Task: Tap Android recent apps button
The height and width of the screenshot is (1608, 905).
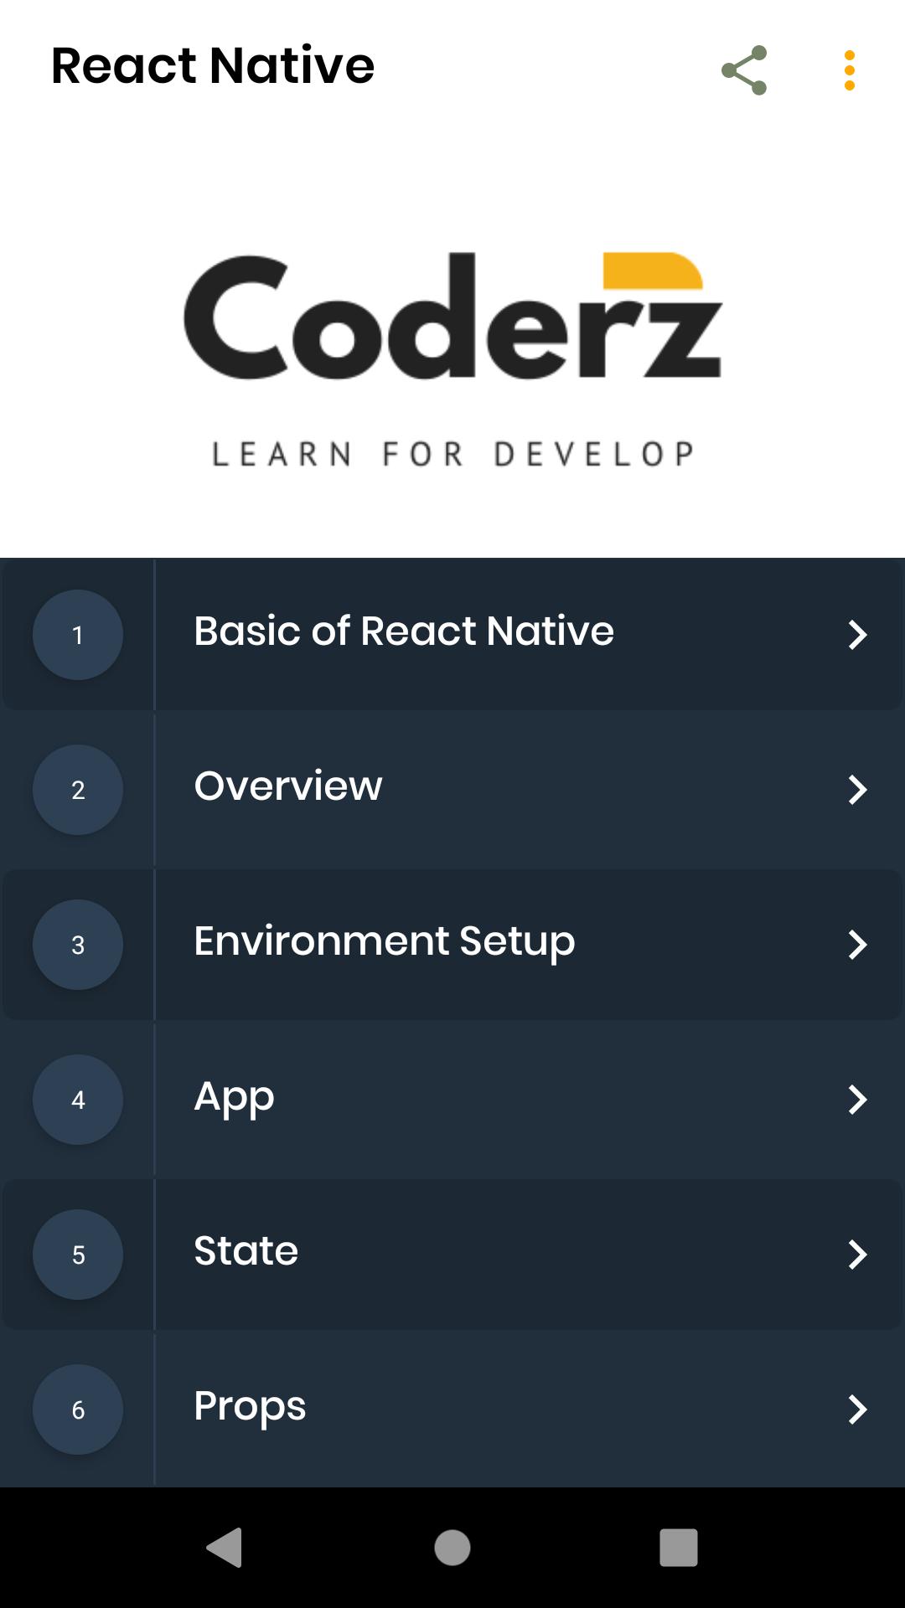Action: pos(679,1547)
